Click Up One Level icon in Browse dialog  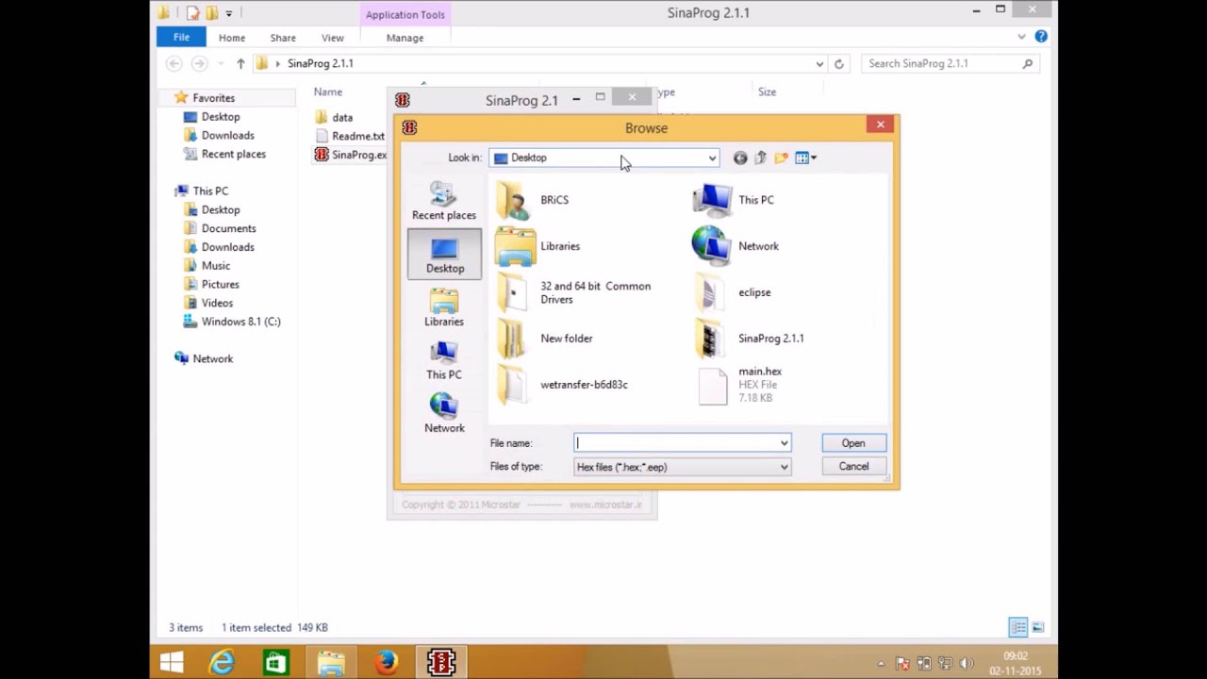[761, 158]
